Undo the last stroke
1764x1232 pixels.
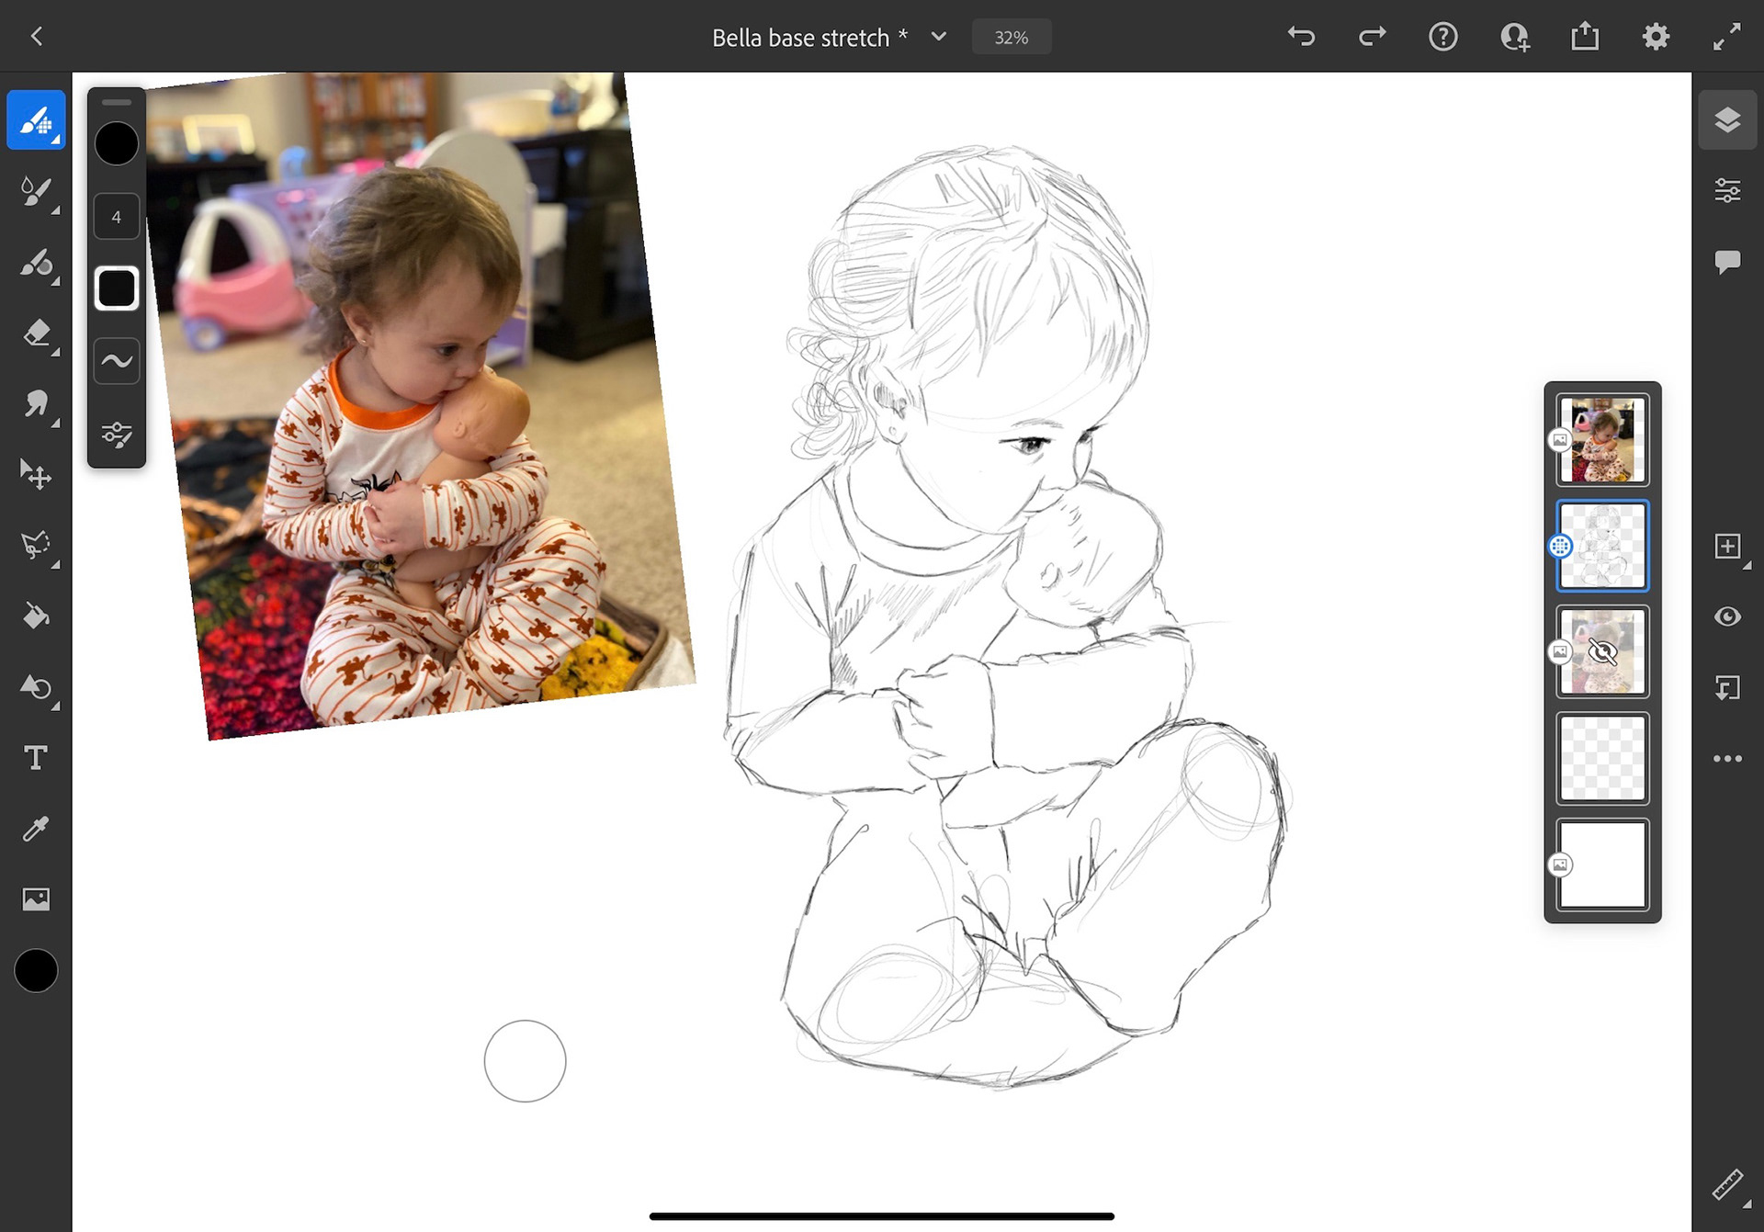(x=1301, y=37)
